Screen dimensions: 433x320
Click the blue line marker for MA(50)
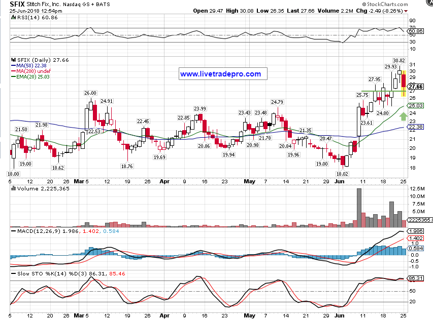coord(13,65)
